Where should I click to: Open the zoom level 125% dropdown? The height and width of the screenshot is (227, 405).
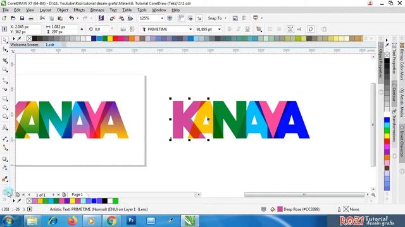point(162,18)
